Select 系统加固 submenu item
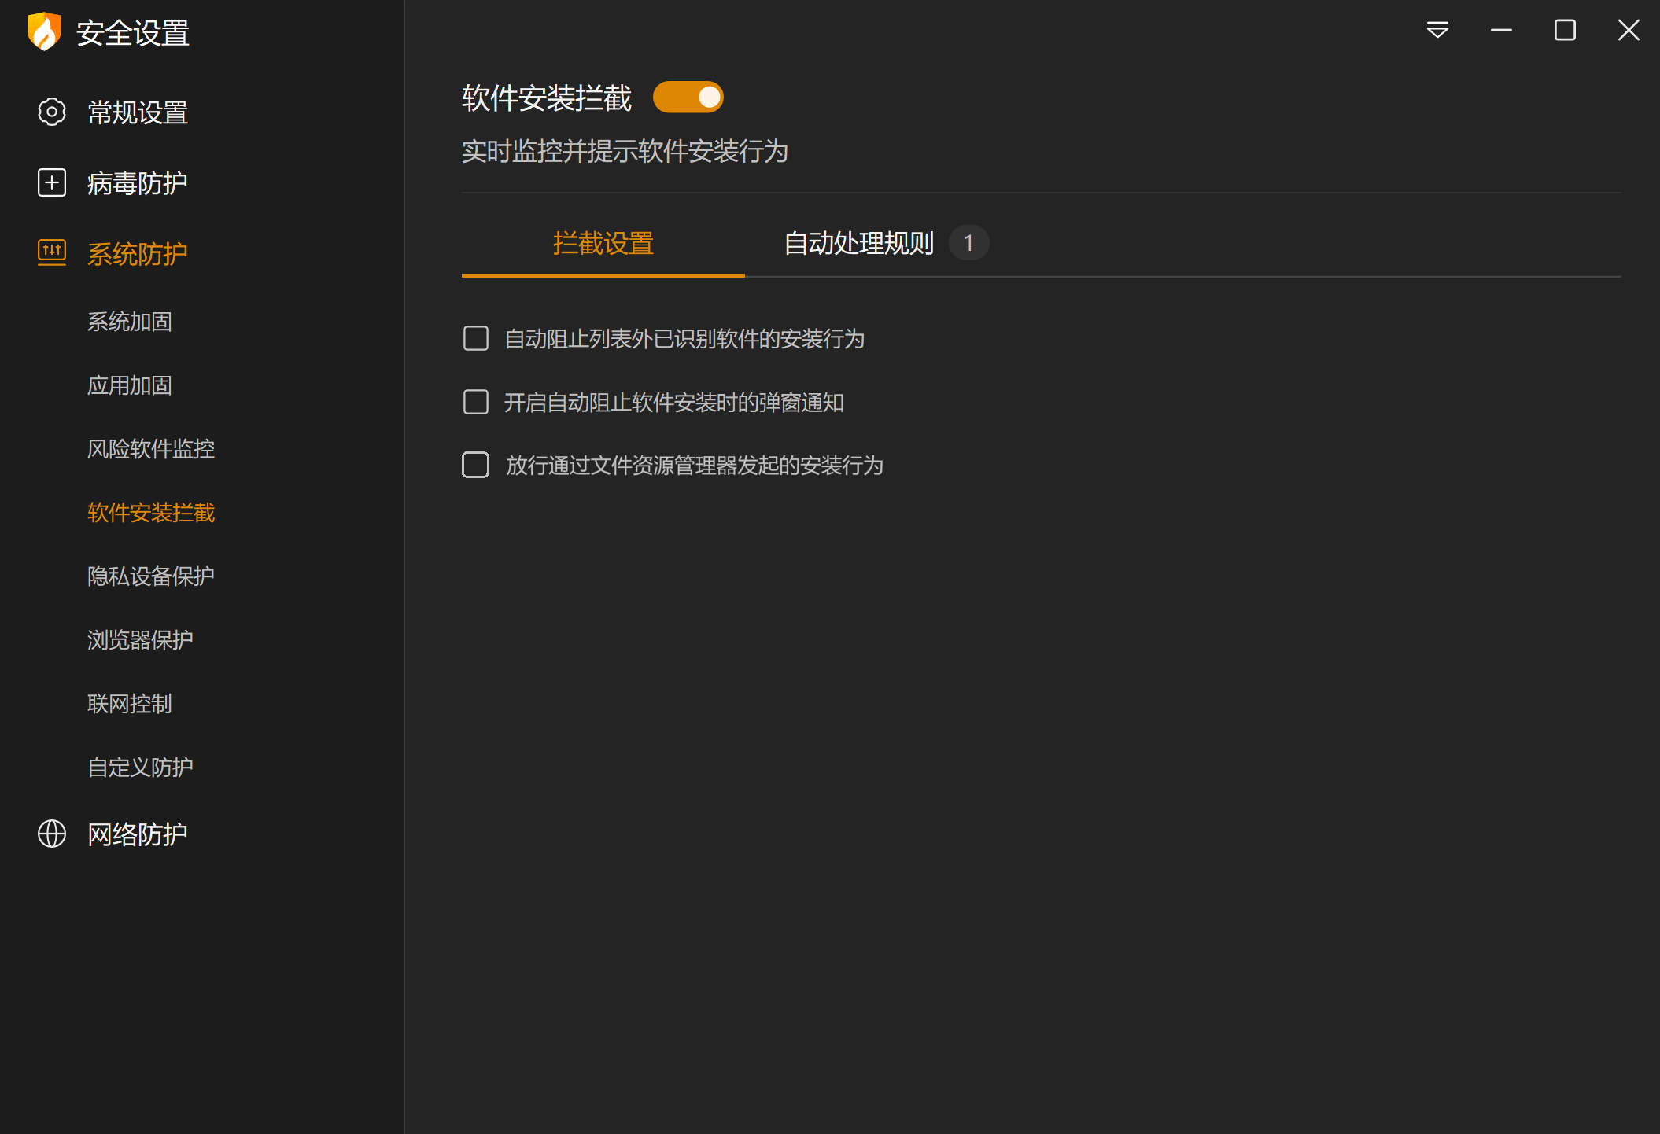Image resolution: width=1660 pixels, height=1134 pixels. click(130, 322)
